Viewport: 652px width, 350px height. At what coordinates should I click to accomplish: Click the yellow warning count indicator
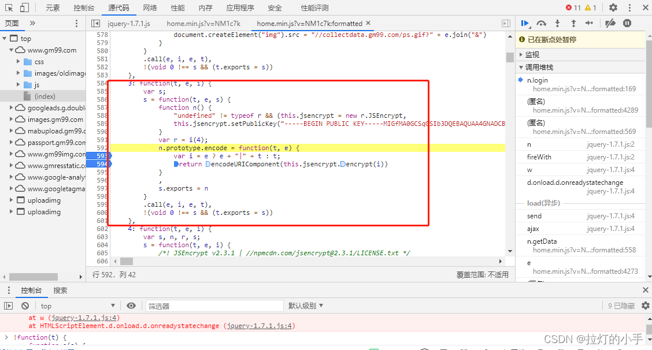(591, 8)
